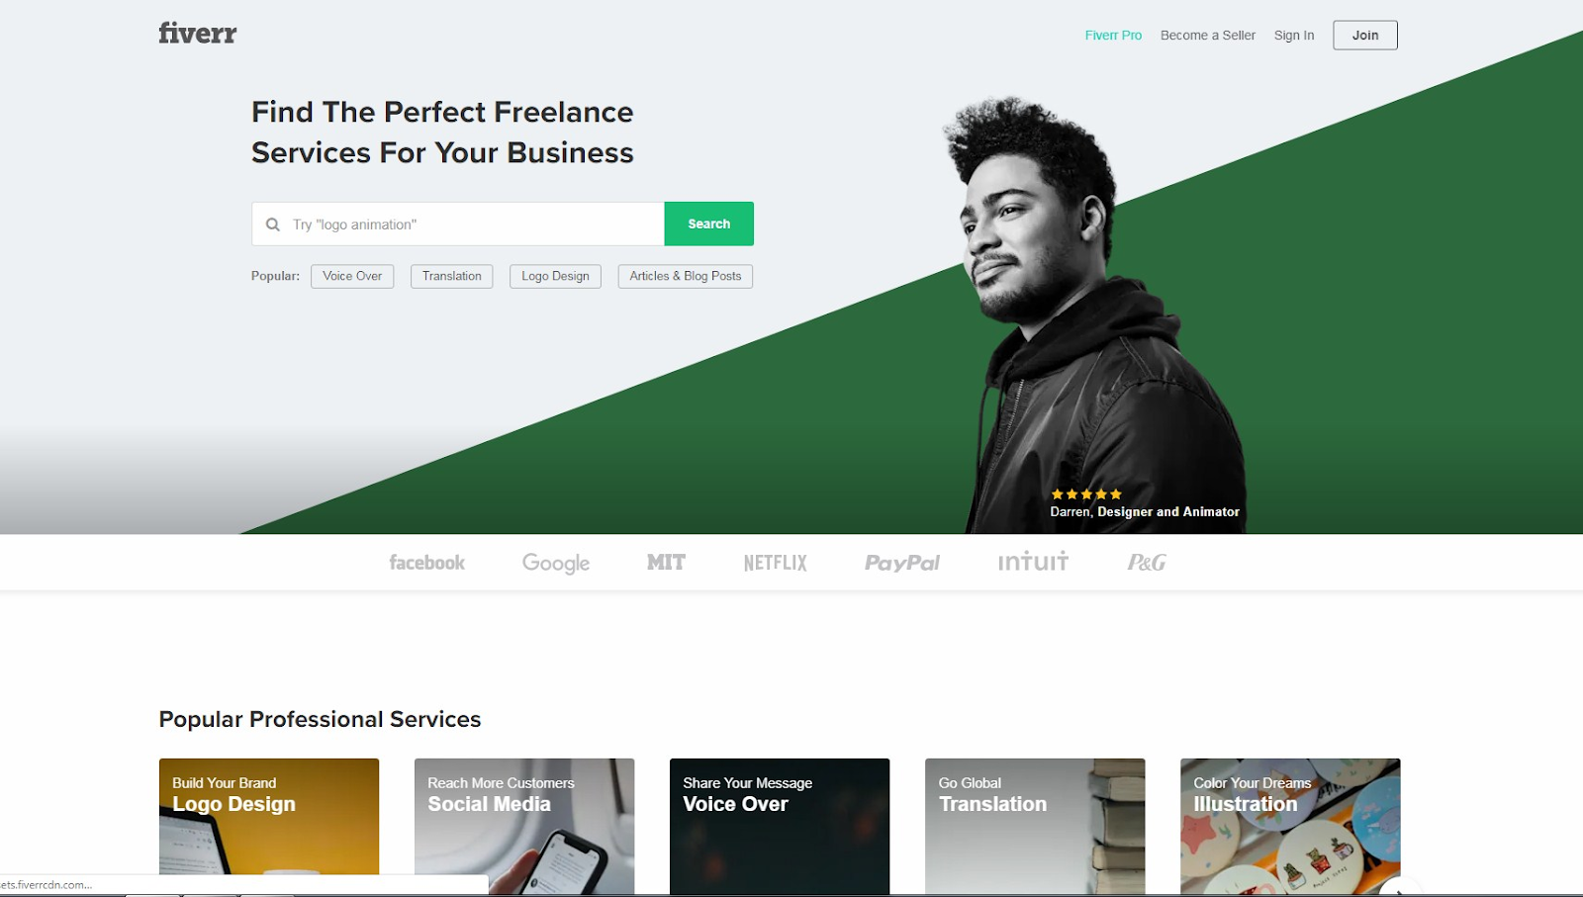Viewport: 1583px width, 897px height.
Task: Select the Articles & Blog Posts tag
Action: [x=685, y=276]
